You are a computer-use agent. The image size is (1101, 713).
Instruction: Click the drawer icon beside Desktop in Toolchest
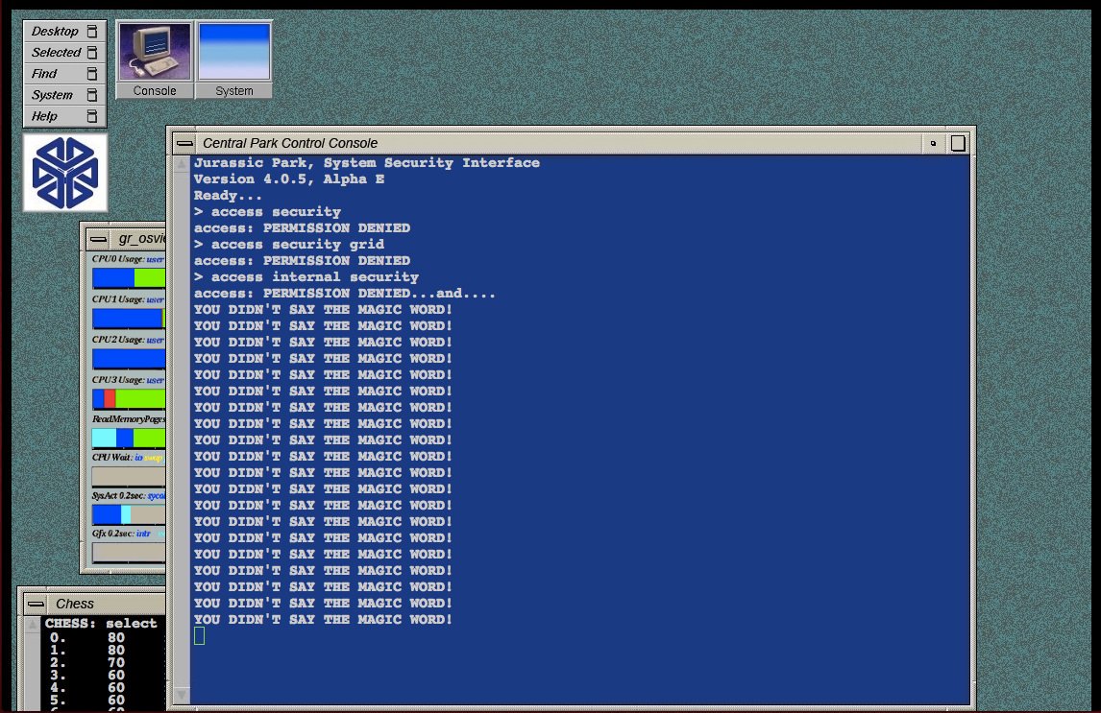pos(92,31)
